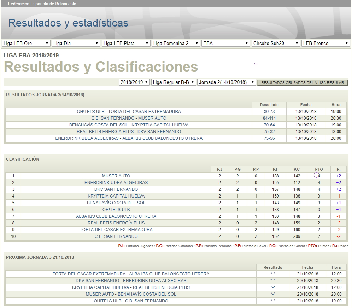The height and width of the screenshot is (308, 352).
Task: Open the OH!TELS ULB - Torta del Casar match
Action: tap(129, 112)
